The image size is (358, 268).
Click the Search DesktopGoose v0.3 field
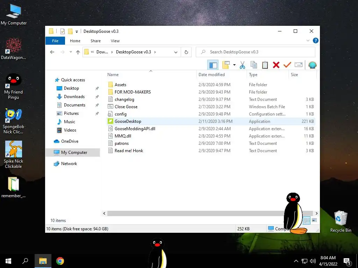point(256,52)
